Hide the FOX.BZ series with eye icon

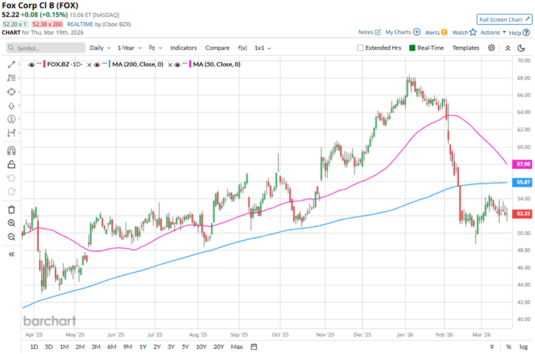tap(31, 65)
